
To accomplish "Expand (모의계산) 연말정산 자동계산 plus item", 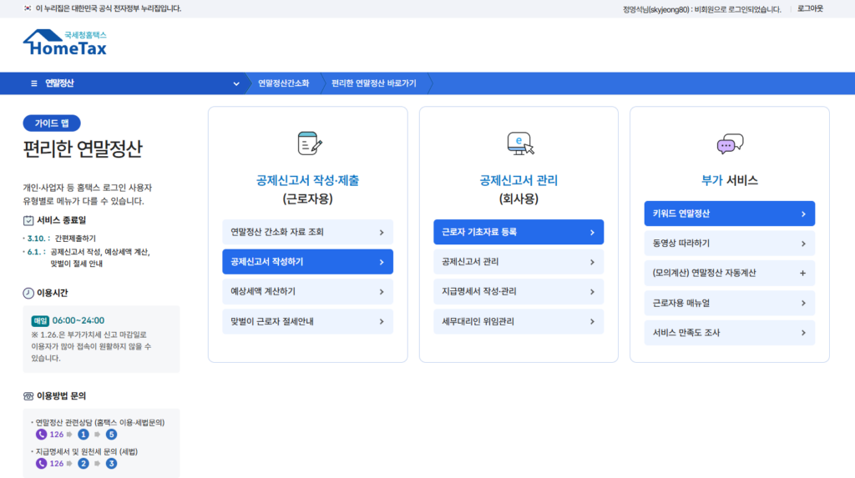I will pos(729,273).
